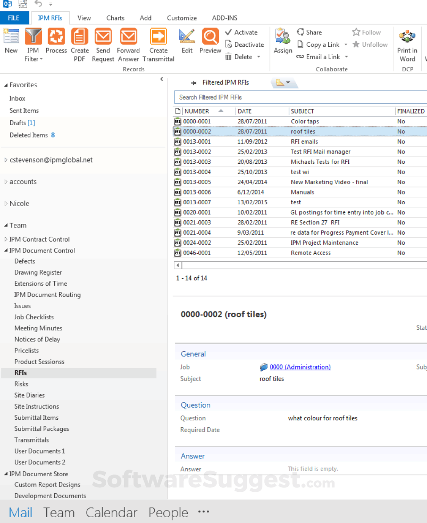The height and width of the screenshot is (523, 427).
Task: Click the Create Transmittal icon
Action: pos(158,36)
